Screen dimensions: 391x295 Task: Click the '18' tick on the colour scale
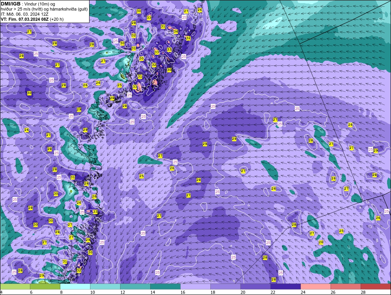tap(213, 292)
